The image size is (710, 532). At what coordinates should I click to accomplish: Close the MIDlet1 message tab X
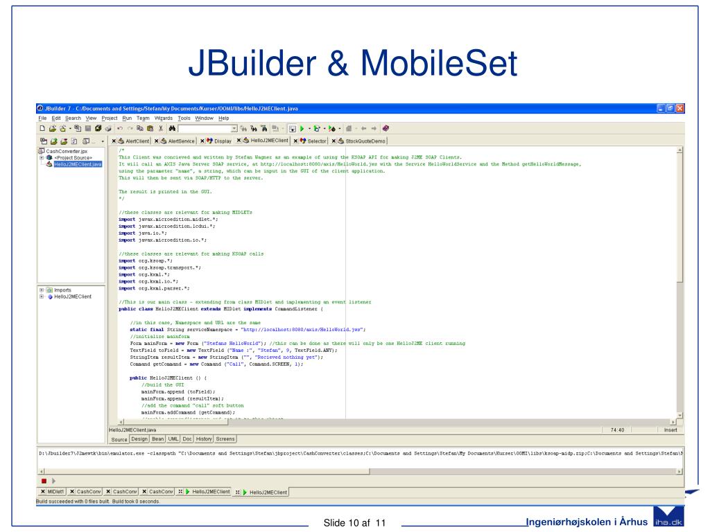tap(42, 492)
